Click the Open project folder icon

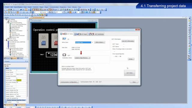pos(9,10)
